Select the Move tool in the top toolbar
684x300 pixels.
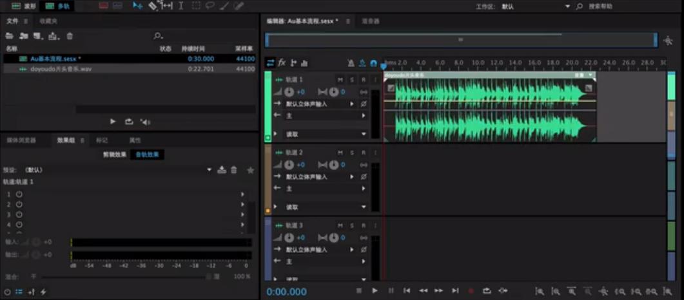pyautogui.click(x=137, y=6)
